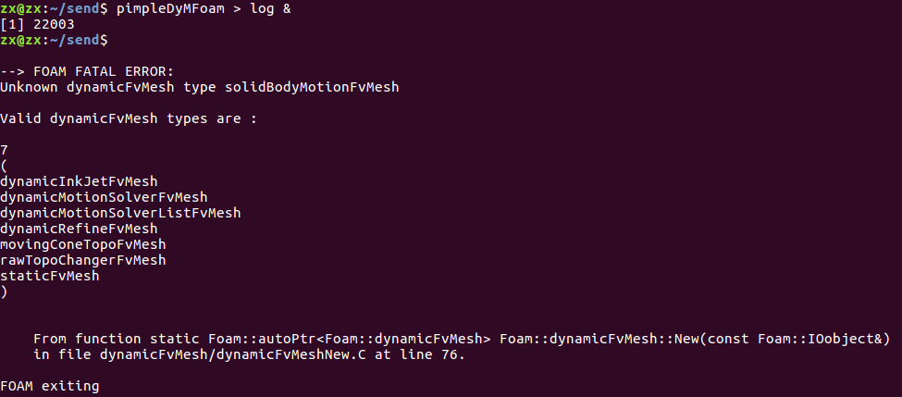Click the empty zx@zx:~/send$ prompt line
Screen dimensions: 902x397
pos(54,41)
